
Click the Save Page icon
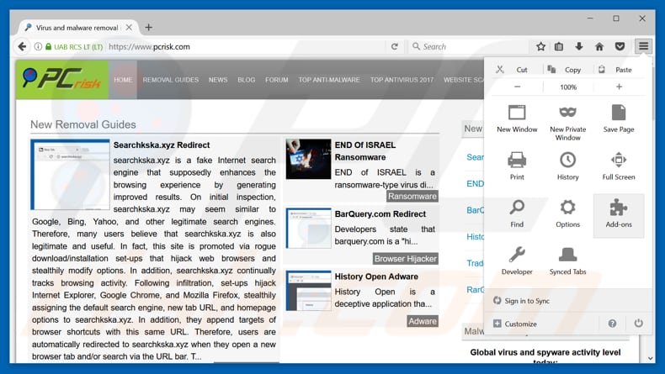pos(619,113)
